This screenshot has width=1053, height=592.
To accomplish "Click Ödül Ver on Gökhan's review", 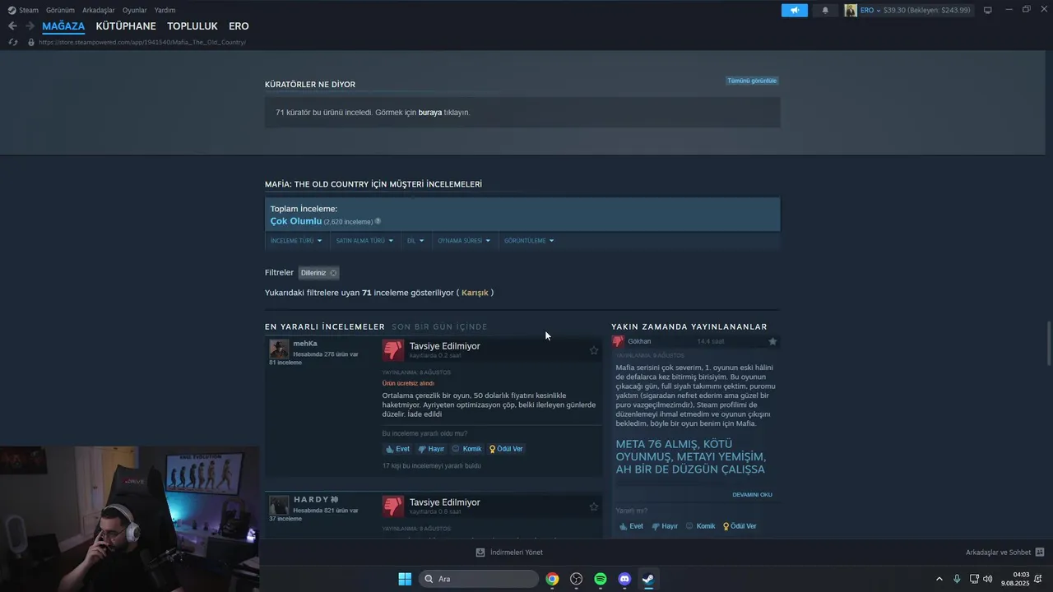I will click(x=740, y=526).
